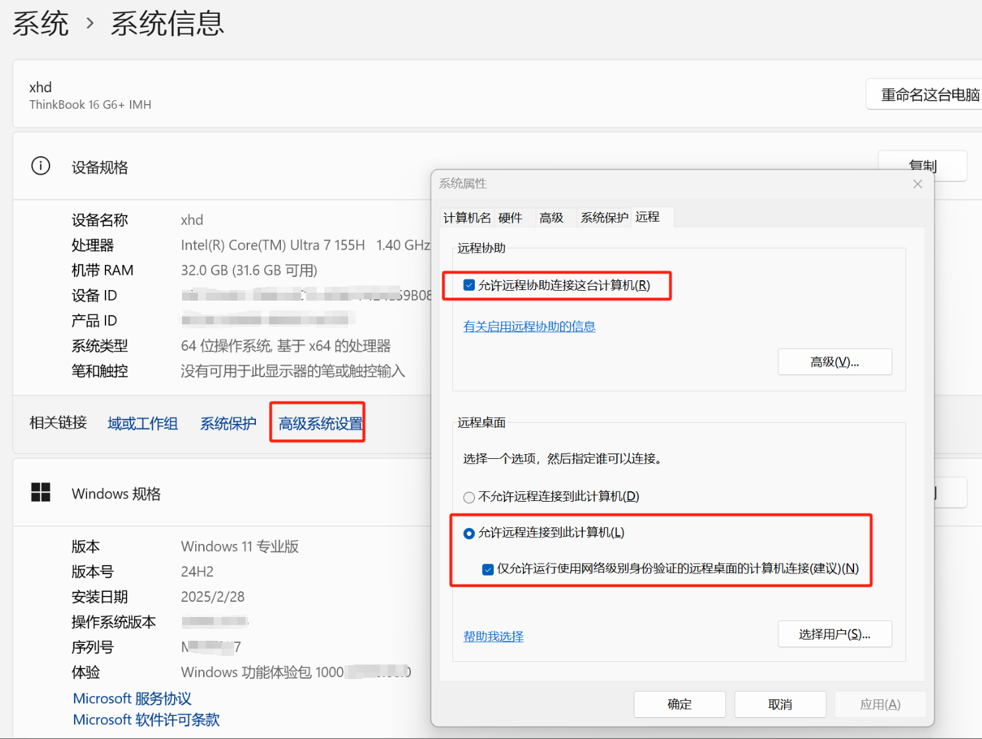Click the version number 24H2
The image size is (982, 739).
coord(197,572)
